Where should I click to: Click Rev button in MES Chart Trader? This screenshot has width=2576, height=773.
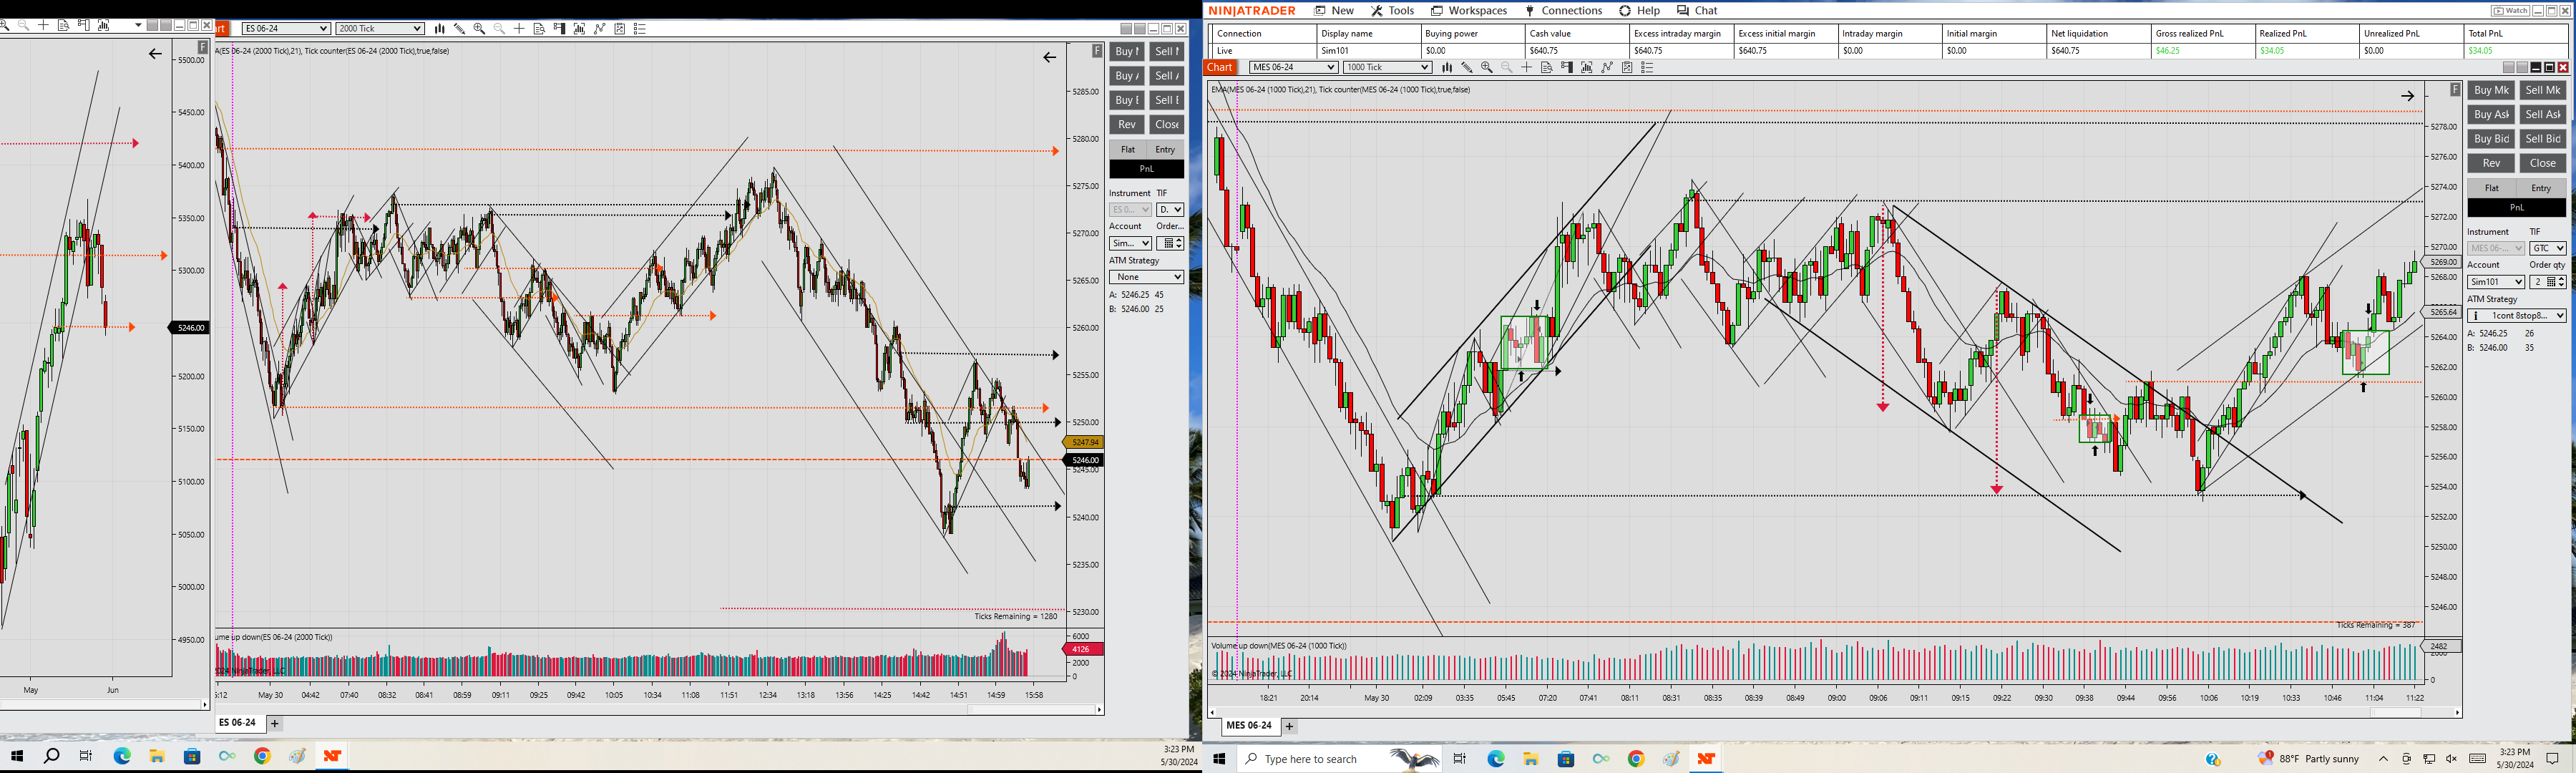click(2491, 163)
